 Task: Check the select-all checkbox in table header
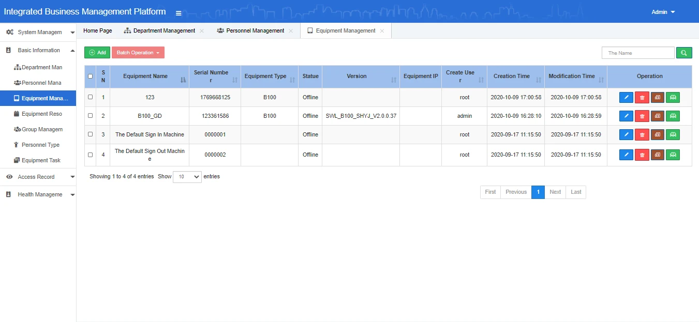[90, 76]
